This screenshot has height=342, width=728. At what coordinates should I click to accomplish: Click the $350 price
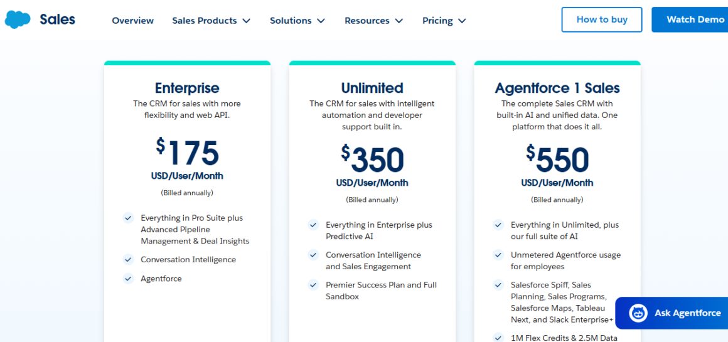point(372,159)
